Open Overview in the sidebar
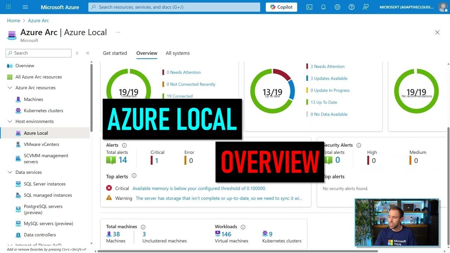 pos(25,66)
